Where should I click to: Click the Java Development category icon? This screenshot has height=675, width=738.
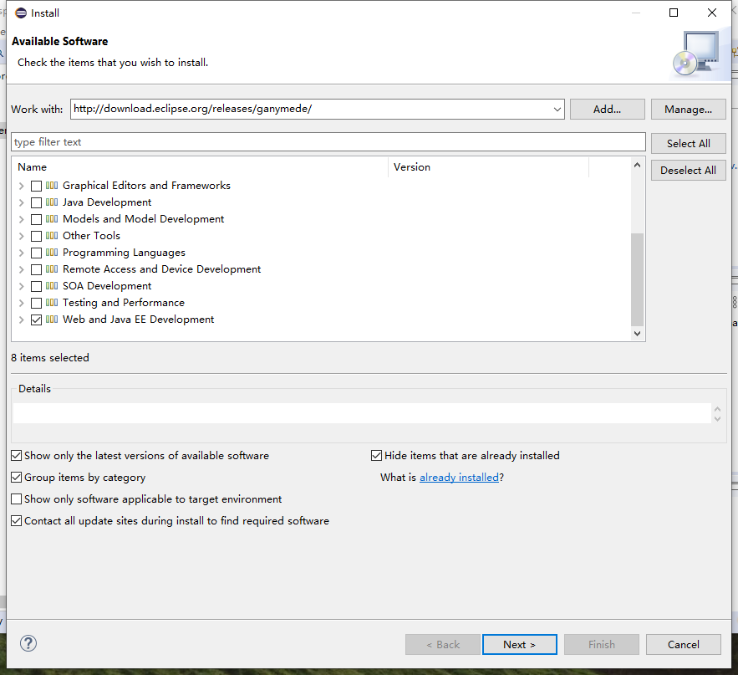tap(52, 202)
